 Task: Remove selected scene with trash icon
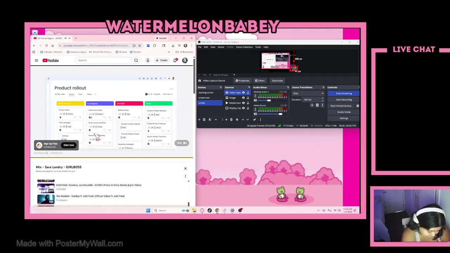coord(204,119)
